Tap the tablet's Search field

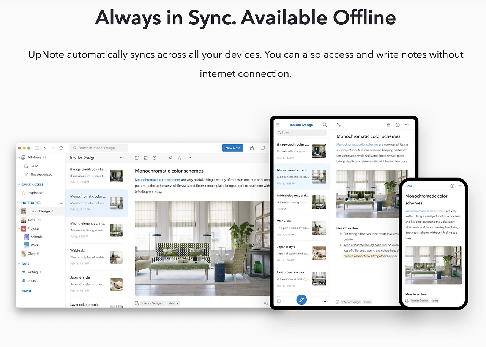pos(301,133)
